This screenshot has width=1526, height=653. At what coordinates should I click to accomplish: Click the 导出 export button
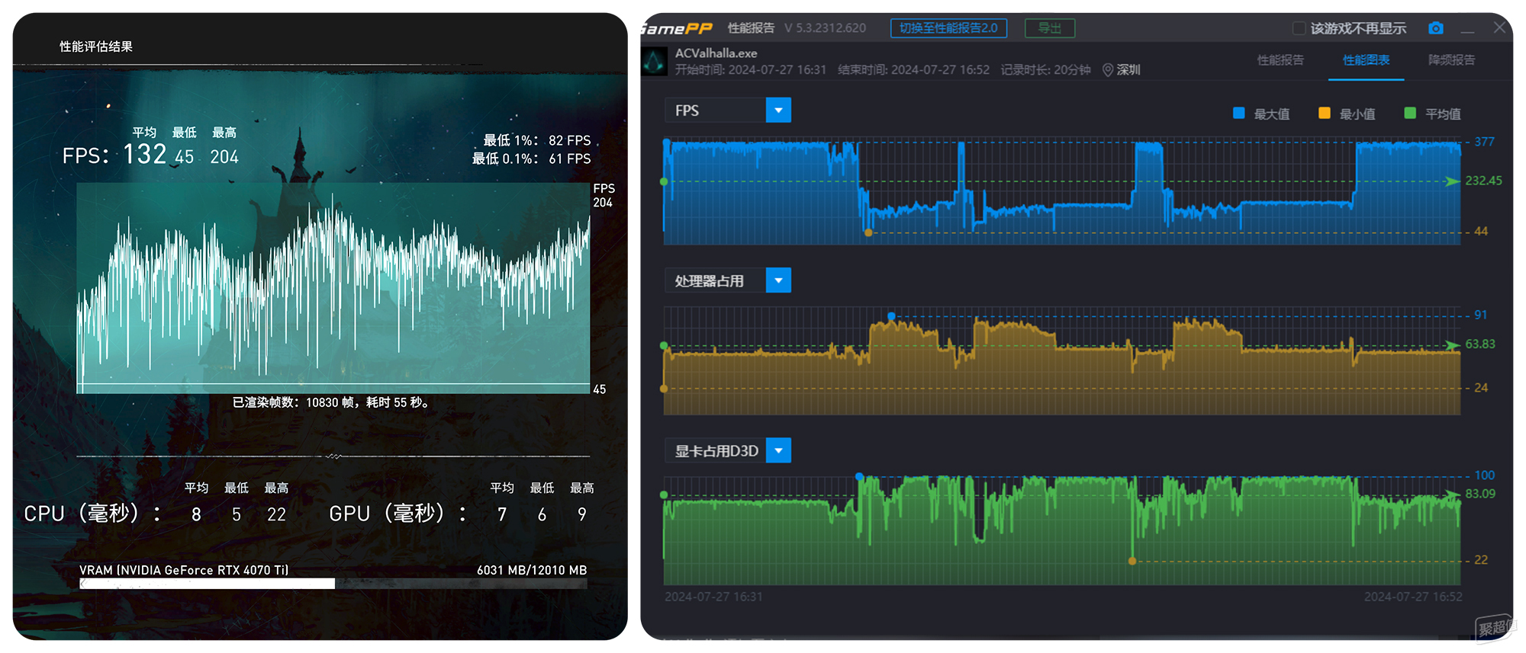(x=1050, y=28)
